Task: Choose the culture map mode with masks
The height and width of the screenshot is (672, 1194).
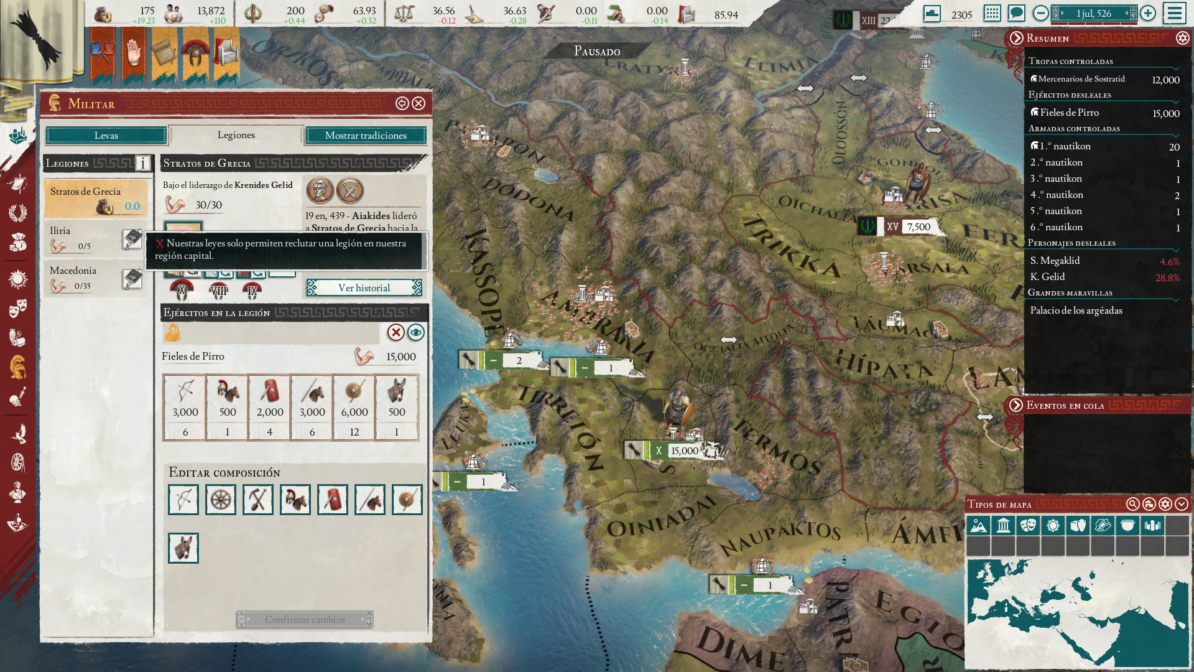Action: click(1028, 526)
